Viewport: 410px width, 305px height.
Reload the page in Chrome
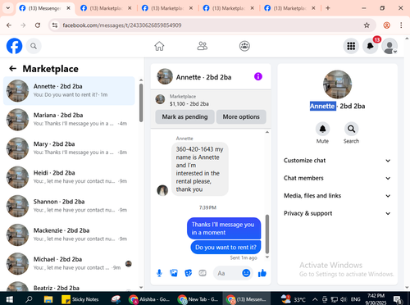[x=38, y=25]
